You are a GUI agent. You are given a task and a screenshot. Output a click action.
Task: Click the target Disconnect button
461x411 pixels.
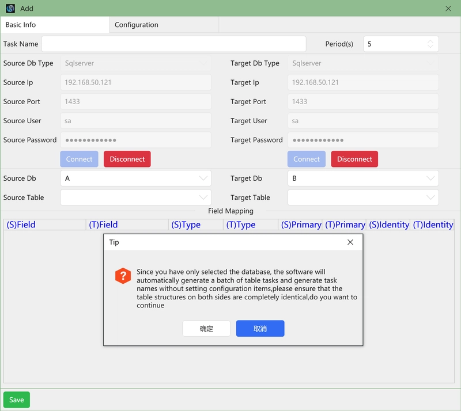354,159
